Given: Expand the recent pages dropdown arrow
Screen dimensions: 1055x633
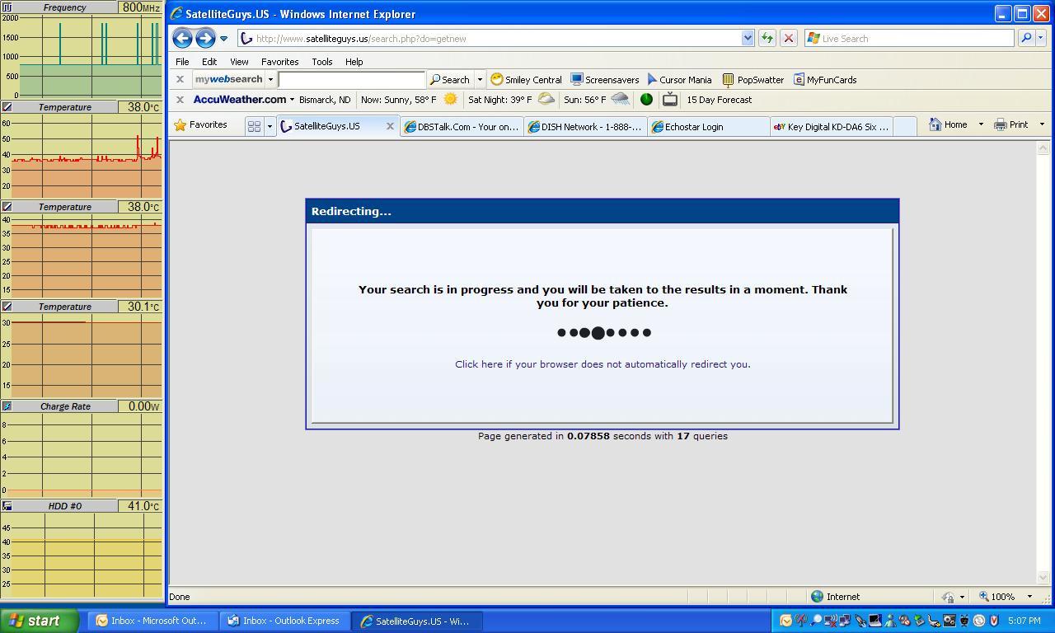Looking at the screenshot, I should pos(223,39).
